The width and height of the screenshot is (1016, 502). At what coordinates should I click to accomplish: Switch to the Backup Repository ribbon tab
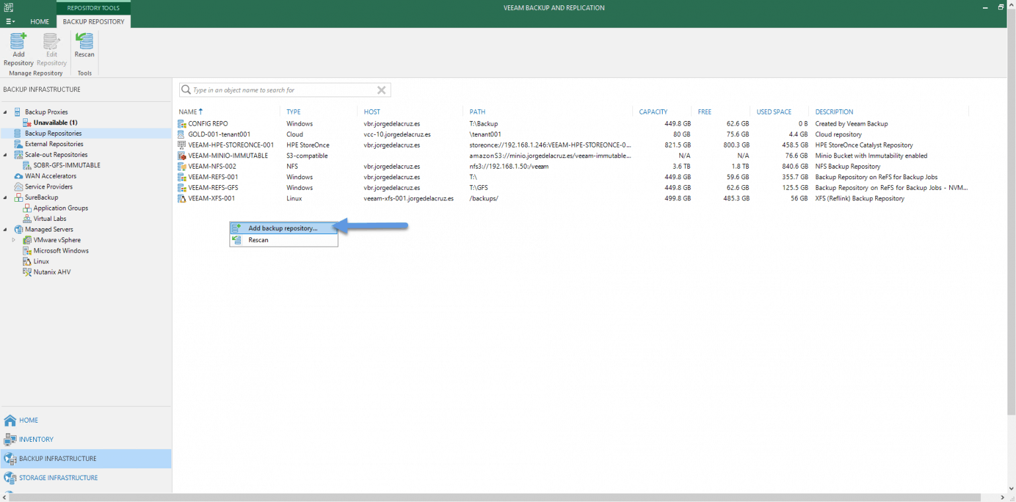(93, 21)
